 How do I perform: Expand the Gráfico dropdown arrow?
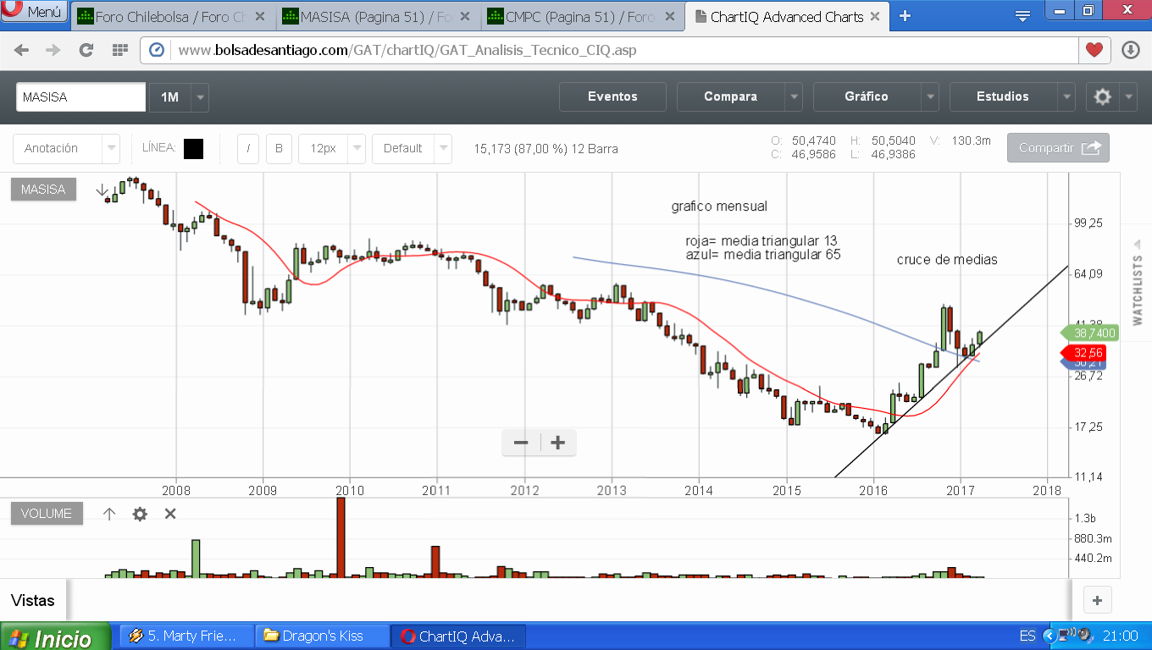pos(930,96)
